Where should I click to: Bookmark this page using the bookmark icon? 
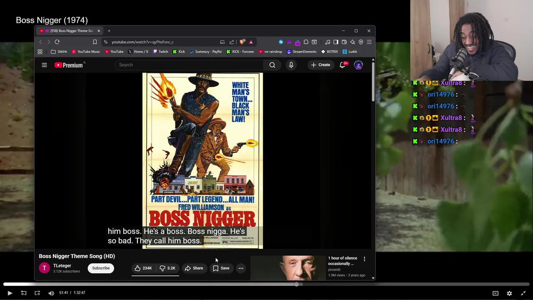[x=95, y=42]
